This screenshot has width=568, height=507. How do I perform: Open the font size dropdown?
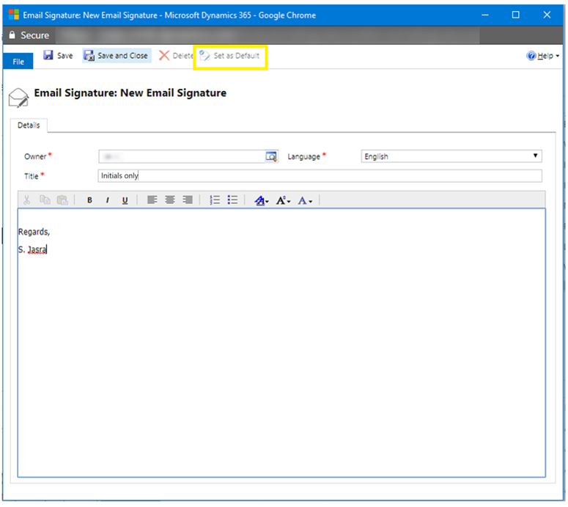click(x=284, y=200)
